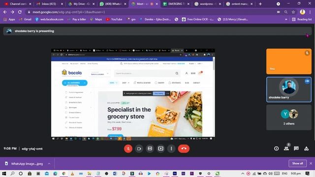Image resolution: width=315 pixels, height=177 pixels.
Task: Switch to the Inbox (415) Gmail tab
Action: (x=49, y=4)
